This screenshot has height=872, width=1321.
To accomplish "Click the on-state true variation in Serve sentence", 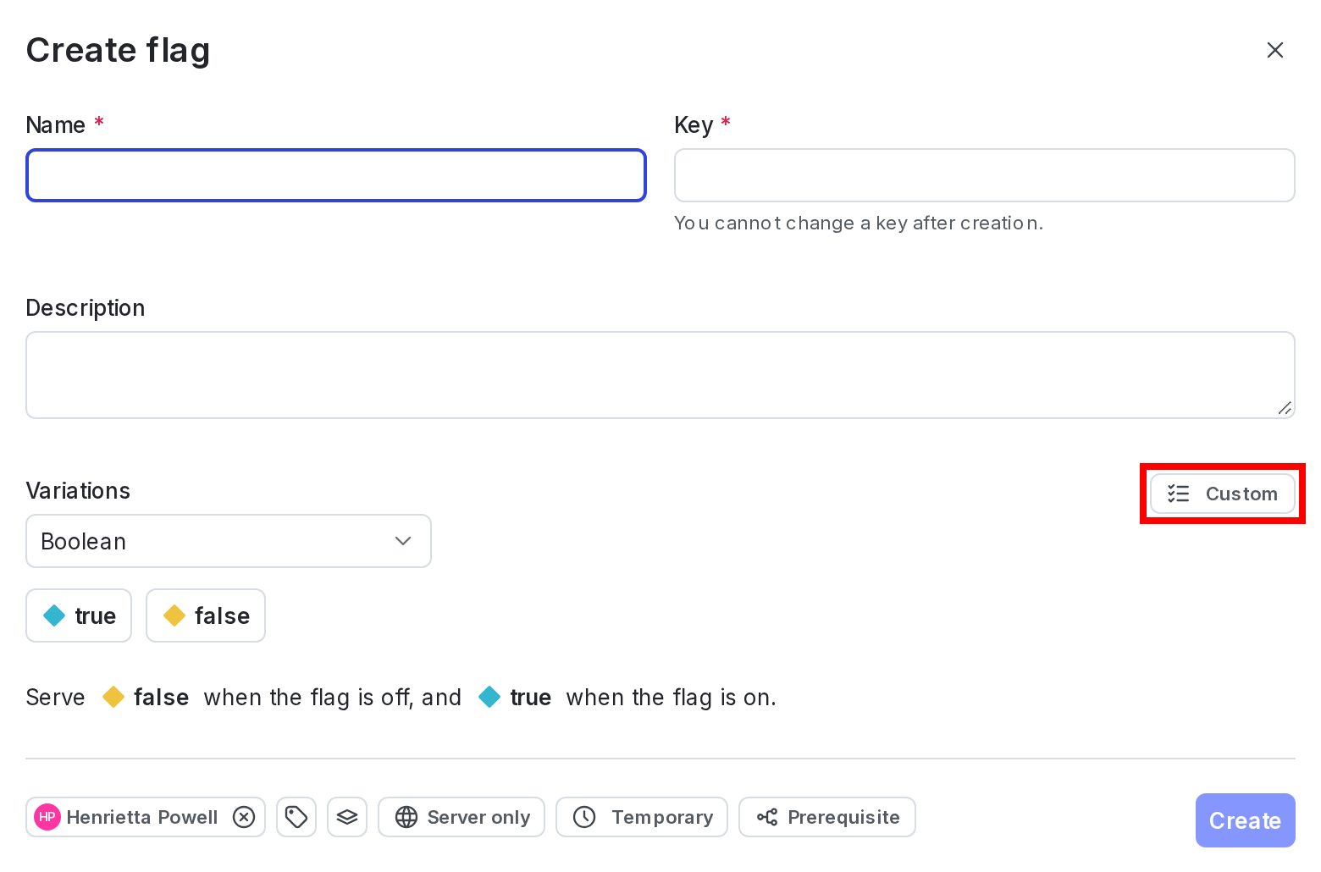I will tap(515, 698).
